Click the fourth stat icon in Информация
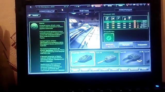165x92 pixels. point(124,18)
